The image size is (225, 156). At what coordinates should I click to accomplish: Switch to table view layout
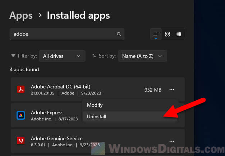179,34
